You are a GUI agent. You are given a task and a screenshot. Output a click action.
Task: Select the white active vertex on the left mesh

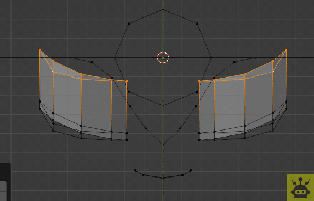[x=53, y=71]
